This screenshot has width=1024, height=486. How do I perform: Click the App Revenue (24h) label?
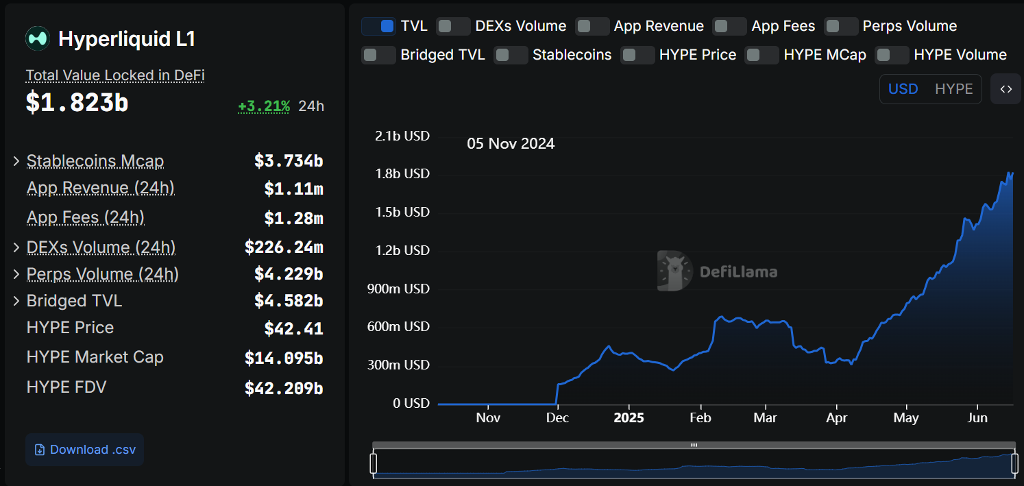coord(101,188)
